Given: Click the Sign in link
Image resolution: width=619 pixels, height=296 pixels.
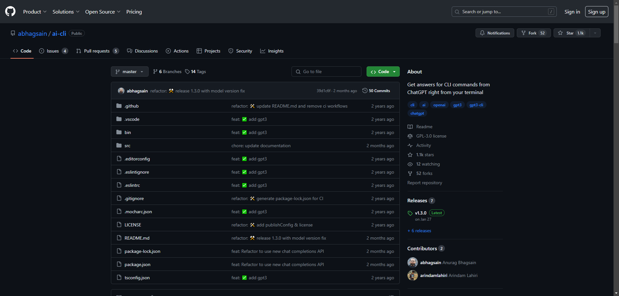Looking at the screenshot, I should pyautogui.click(x=572, y=12).
